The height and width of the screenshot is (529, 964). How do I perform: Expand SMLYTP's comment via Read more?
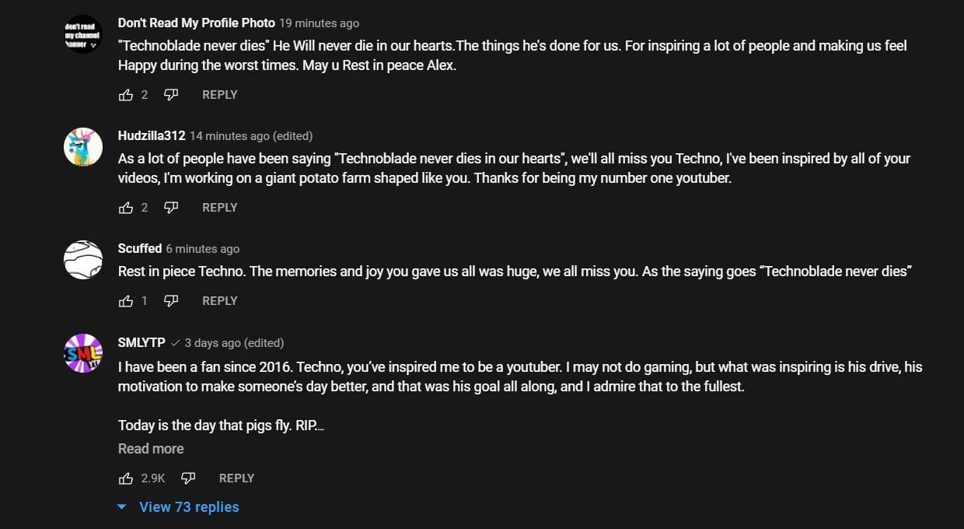click(150, 448)
